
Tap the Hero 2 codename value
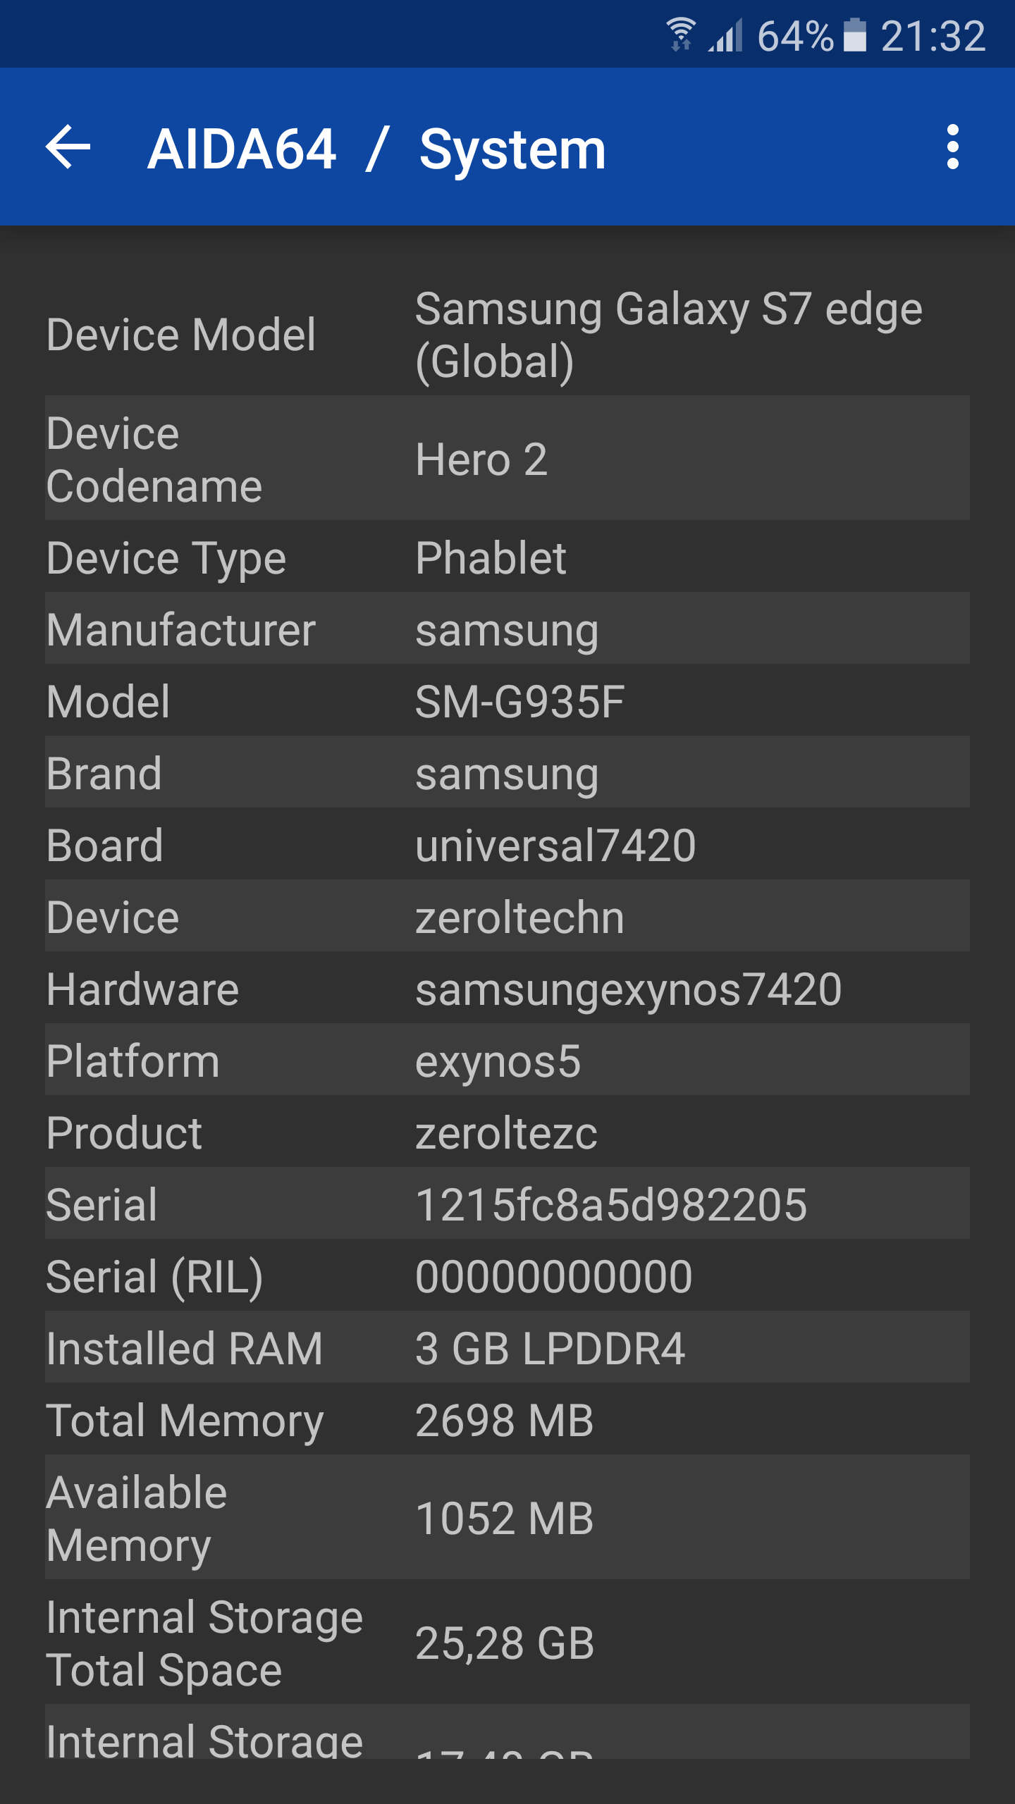pyautogui.click(x=481, y=459)
